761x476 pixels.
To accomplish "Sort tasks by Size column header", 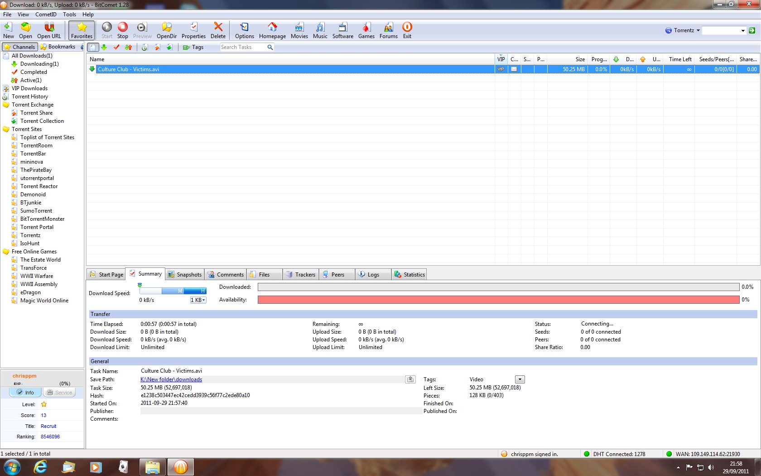I will [x=567, y=59].
